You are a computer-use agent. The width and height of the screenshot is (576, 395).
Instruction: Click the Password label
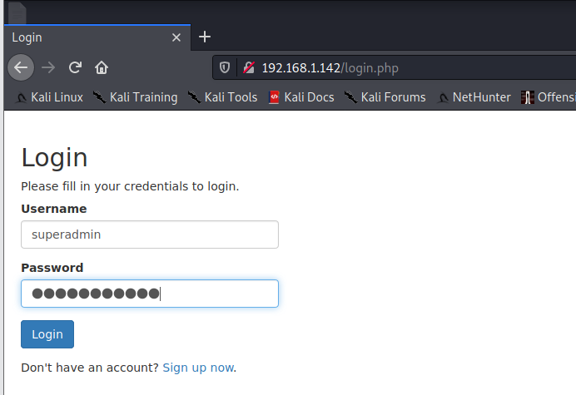[x=52, y=268]
